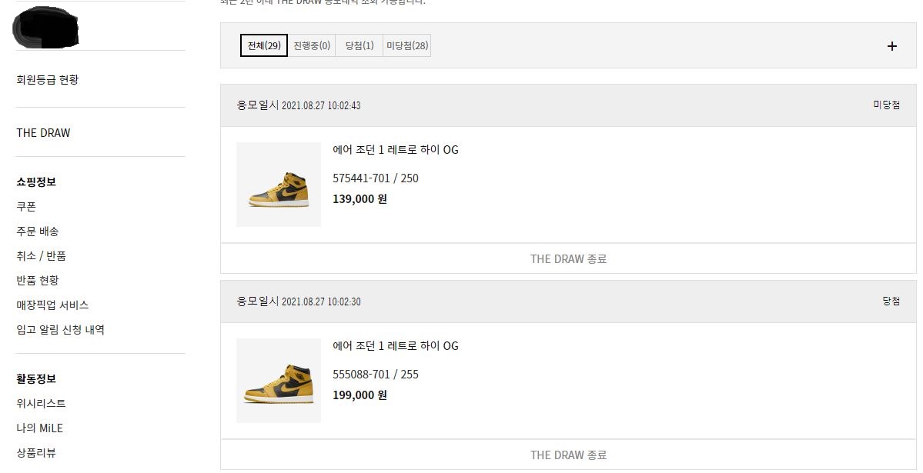The width and height of the screenshot is (923, 473).
Task: Expand filter options with the plus icon
Action: pos(891,46)
